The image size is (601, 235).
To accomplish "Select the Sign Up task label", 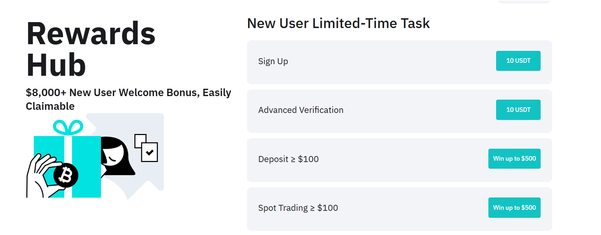I will click(x=273, y=61).
